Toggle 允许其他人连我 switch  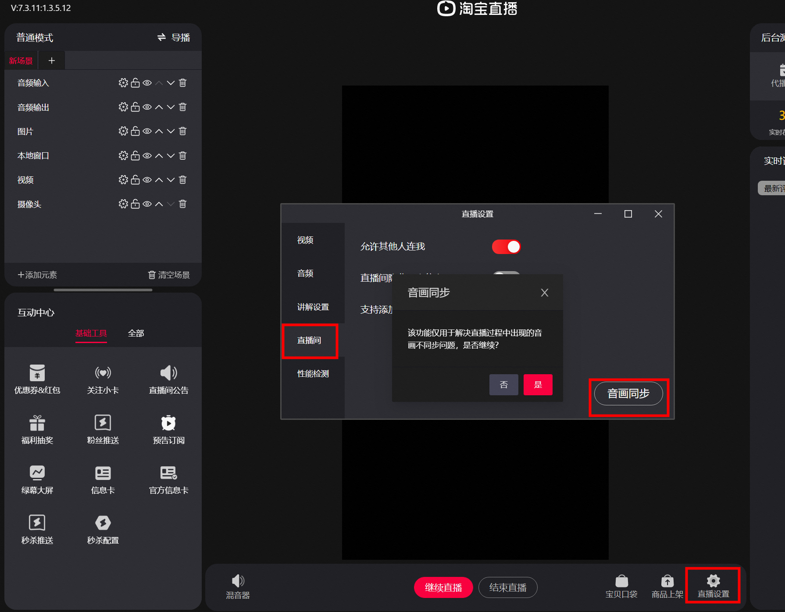point(506,247)
